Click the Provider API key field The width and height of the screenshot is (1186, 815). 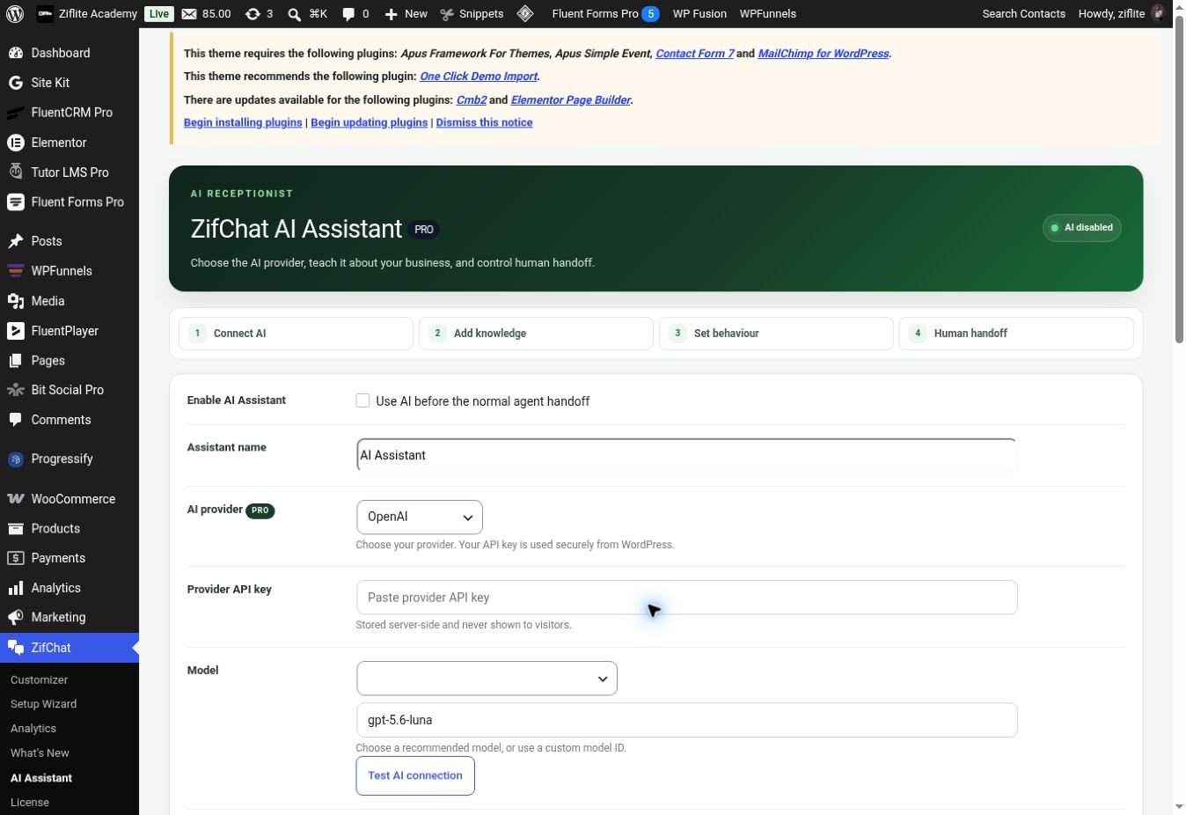pyautogui.click(x=686, y=598)
